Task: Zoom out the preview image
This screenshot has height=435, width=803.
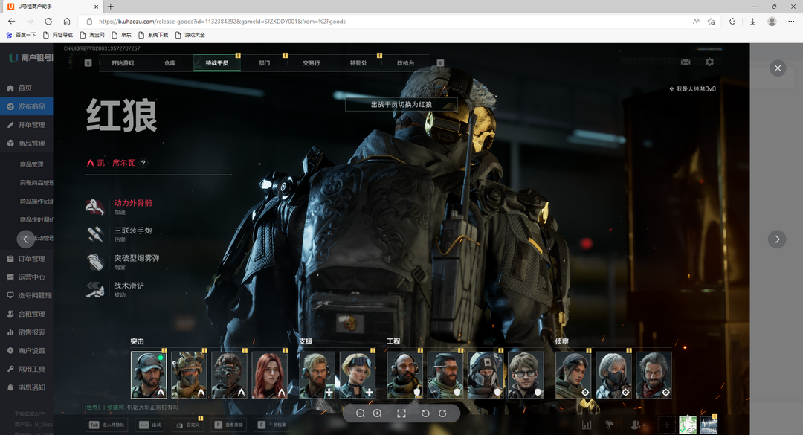Action: (361, 413)
